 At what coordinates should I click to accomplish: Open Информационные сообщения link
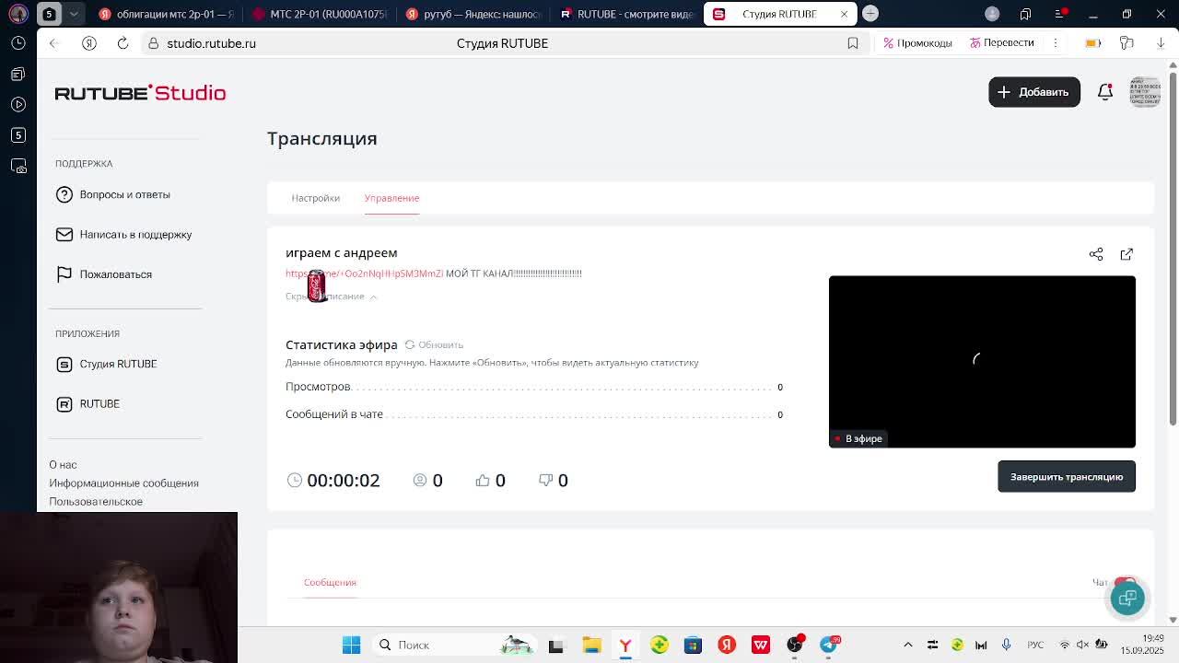point(123,483)
